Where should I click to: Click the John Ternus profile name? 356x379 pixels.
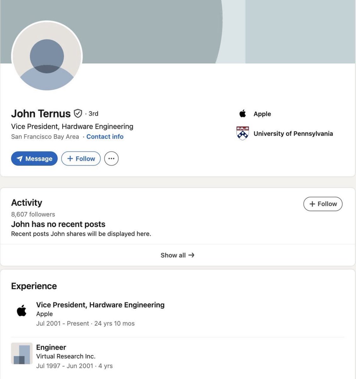(41, 113)
